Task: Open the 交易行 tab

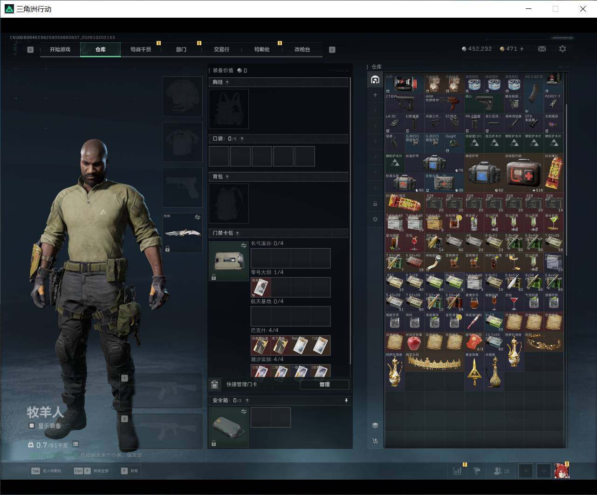Action: click(x=221, y=49)
